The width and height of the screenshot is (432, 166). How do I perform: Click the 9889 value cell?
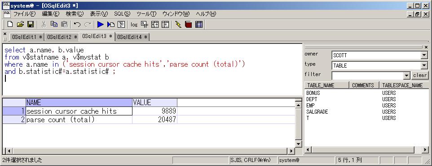154,111
